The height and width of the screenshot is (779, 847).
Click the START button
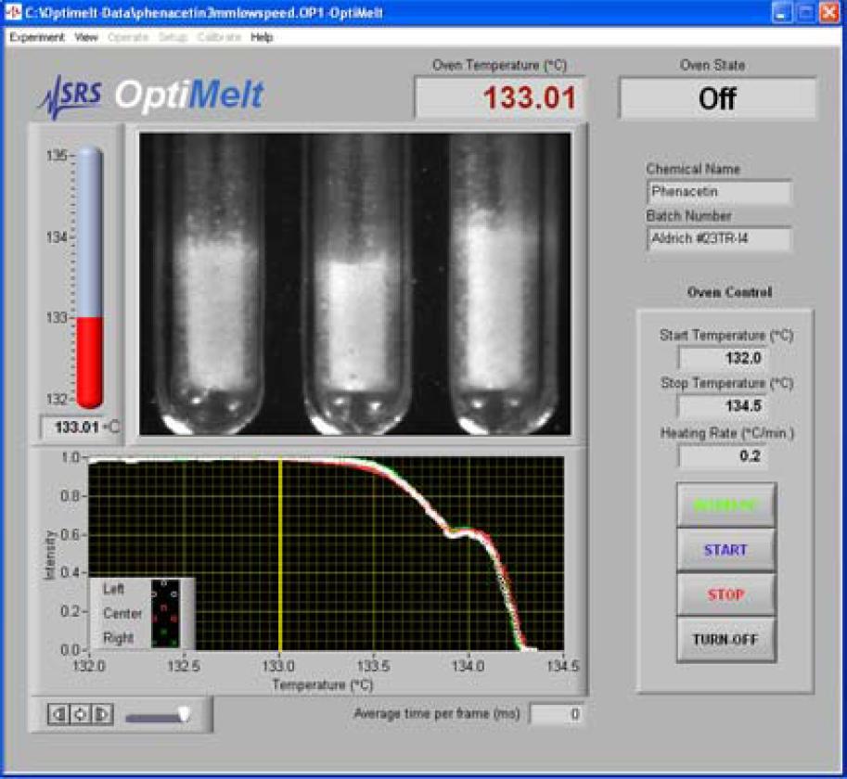coord(726,550)
